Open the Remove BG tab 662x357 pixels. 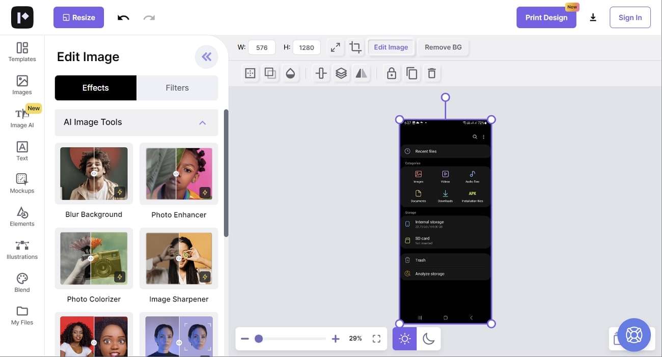(x=443, y=47)
